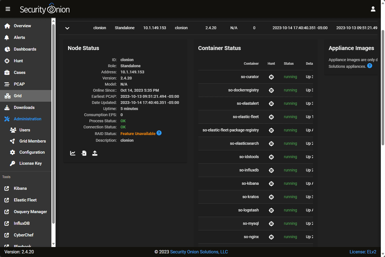Screen dimensions: 385x257
Task: Click the import file icon under Node Status
Action: pos(84,153)
